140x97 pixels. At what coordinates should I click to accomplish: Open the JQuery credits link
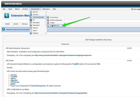click(13, 79)
